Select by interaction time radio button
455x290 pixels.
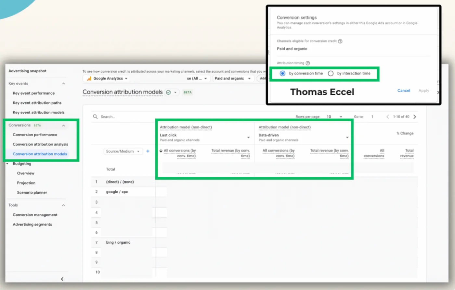(x=331, y=74)
